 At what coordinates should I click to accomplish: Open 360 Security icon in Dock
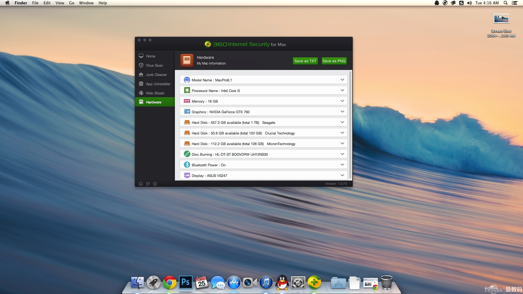click(314, 283)
